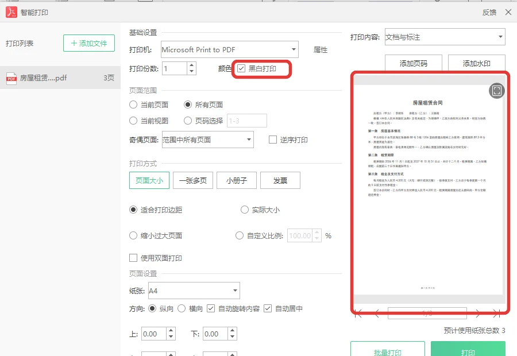The height and width of the screenshot is (356, 517).
Task: Open 纸张 A4 paper dropdown
Action: (194, 291)
